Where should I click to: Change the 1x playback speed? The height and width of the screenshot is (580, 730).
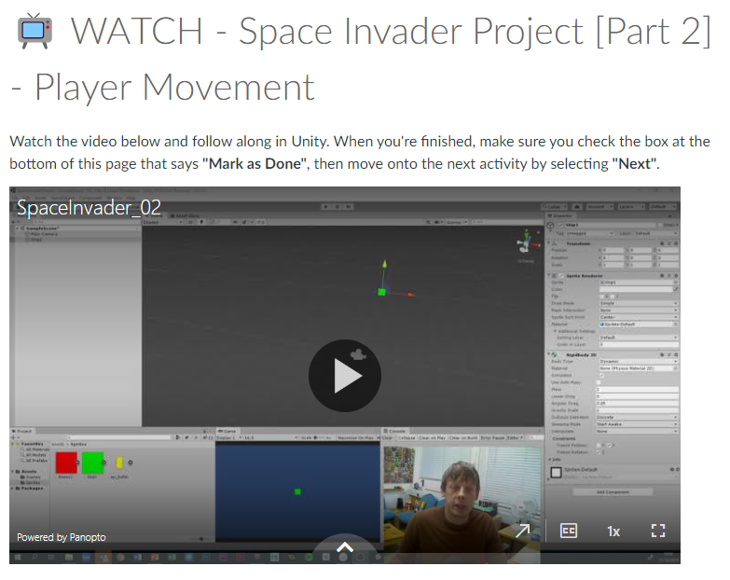tap(613, 531)
